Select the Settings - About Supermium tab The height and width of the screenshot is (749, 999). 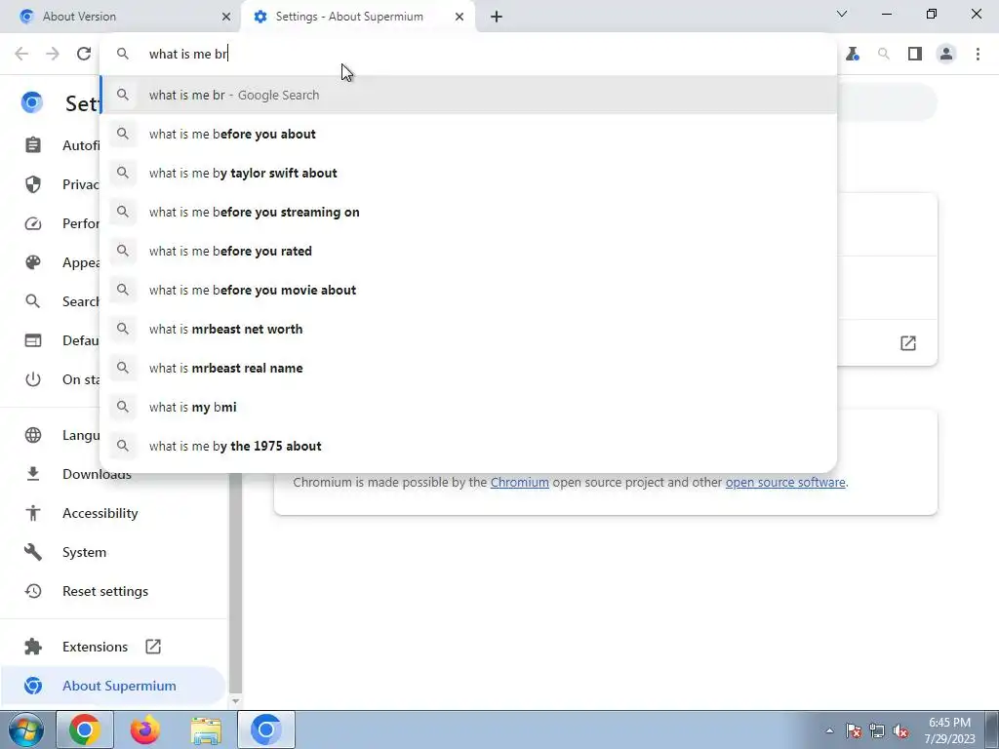click(358, 17)
